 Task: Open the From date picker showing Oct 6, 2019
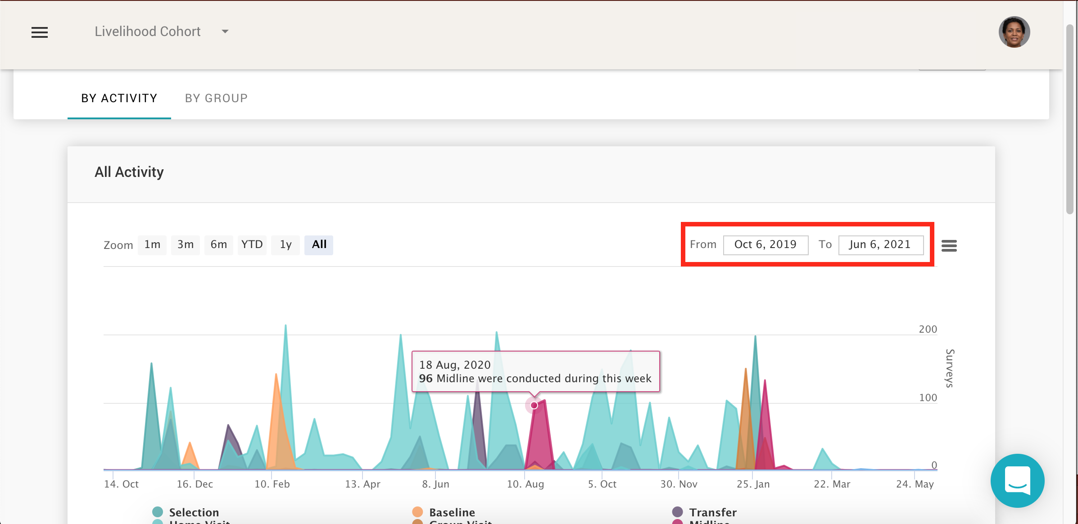tap(765, 244)
